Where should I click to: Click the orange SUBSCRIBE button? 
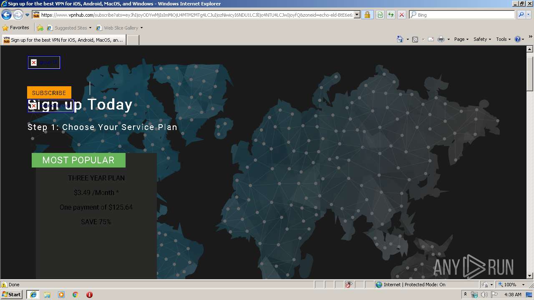49,92
